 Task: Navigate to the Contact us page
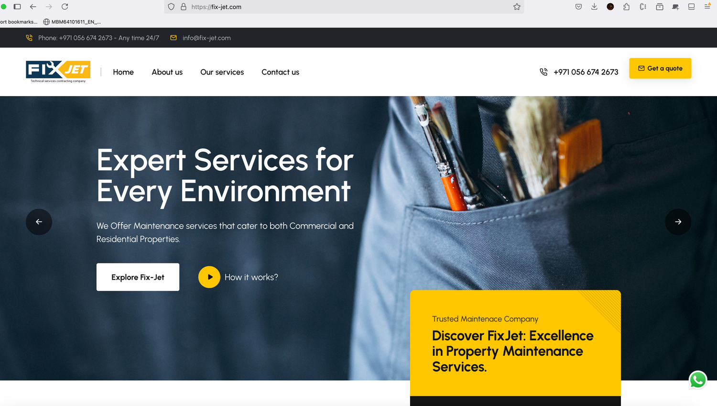(281, 72)
